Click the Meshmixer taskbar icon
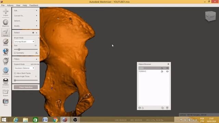This screenshot has height=123, width=219. click(65, 120)
